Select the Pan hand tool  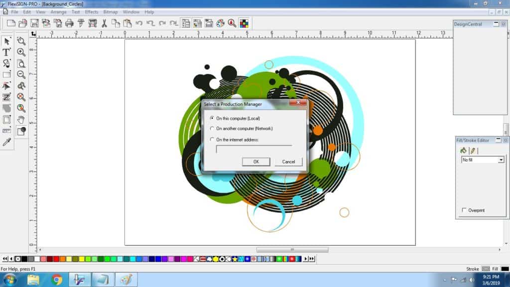(21, 119)
